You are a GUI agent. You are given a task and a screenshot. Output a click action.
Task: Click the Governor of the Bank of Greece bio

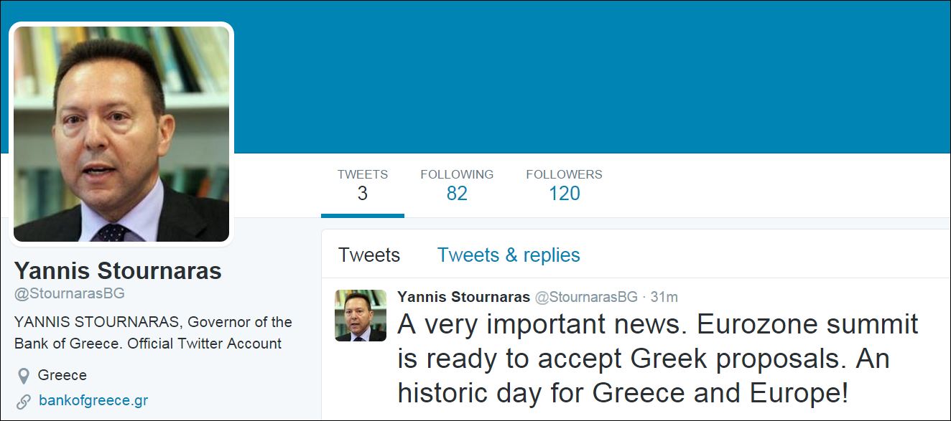(x=153, y=333)
